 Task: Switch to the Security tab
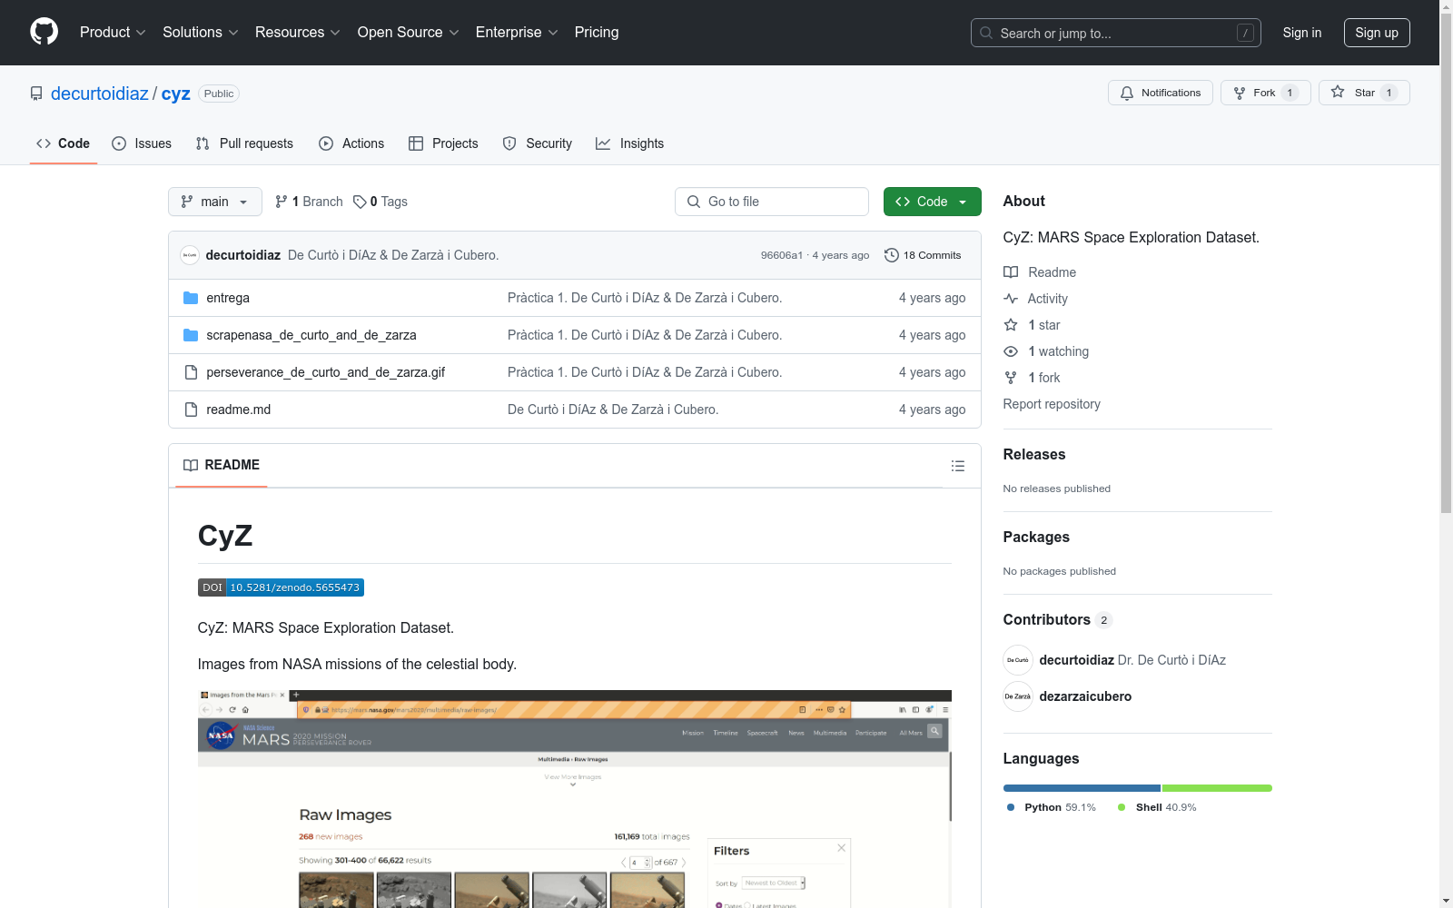tap(538, 143)
